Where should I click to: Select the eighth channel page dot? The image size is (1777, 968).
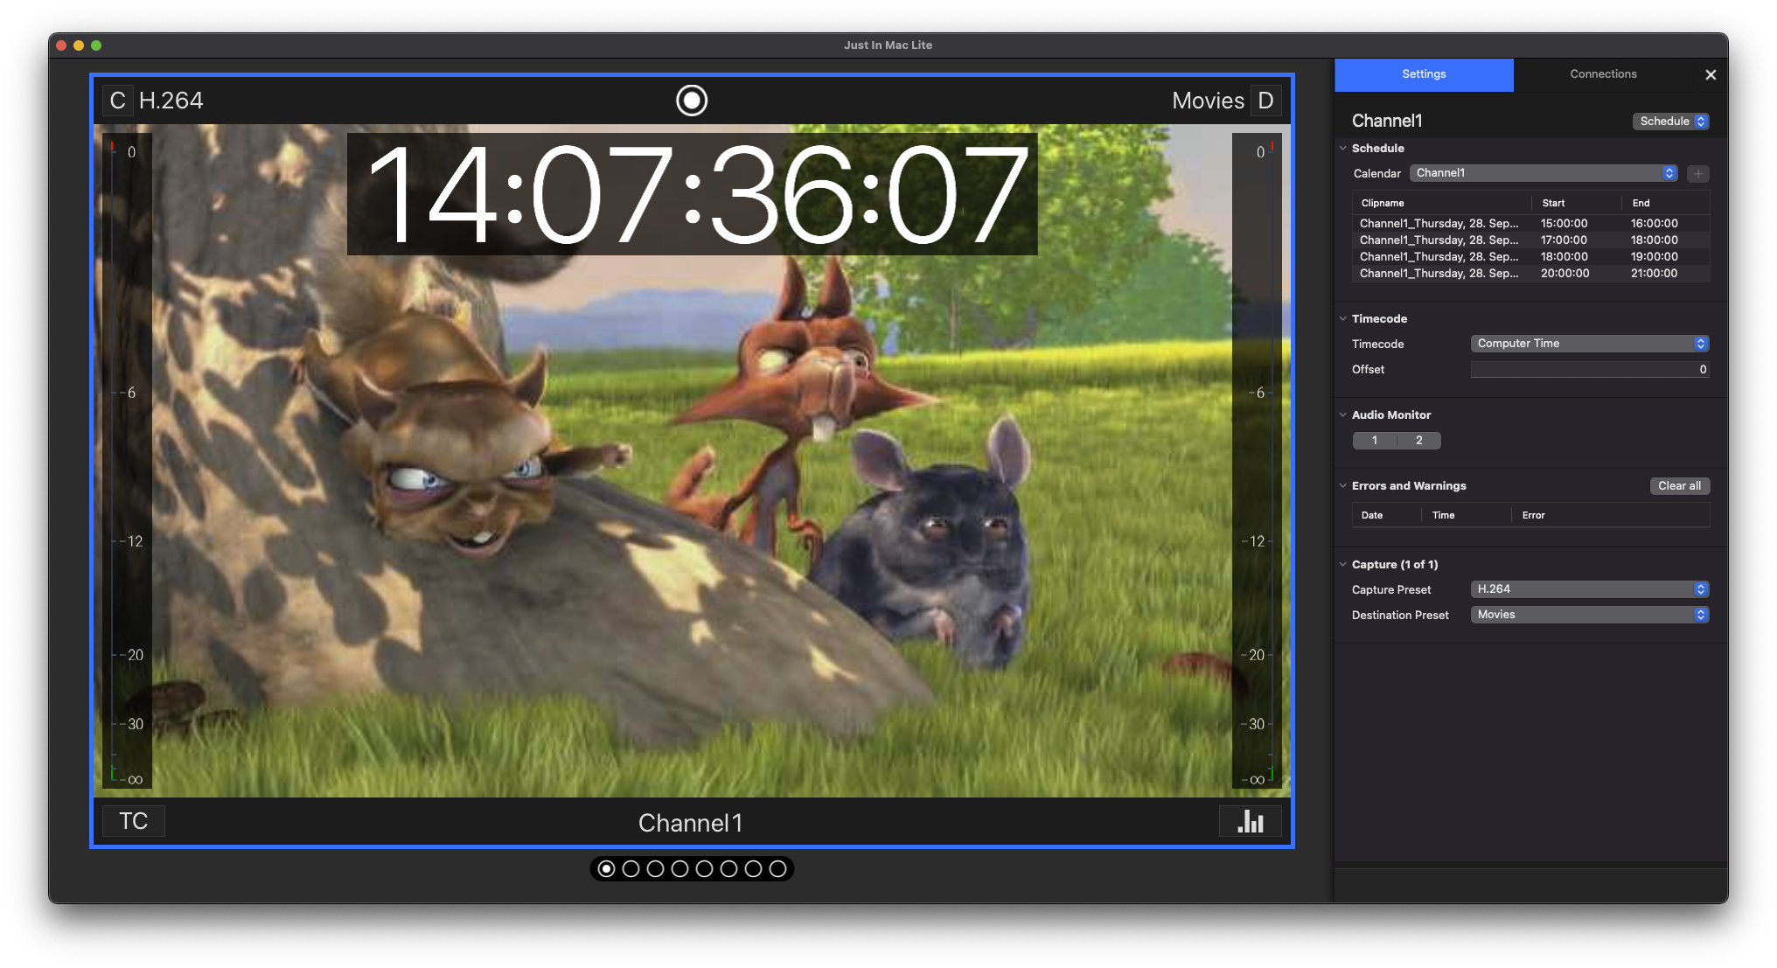click(x=777, y=869)
